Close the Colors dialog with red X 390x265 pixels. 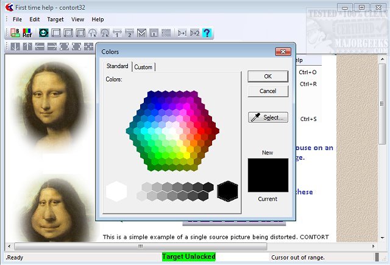click(283, 52)
